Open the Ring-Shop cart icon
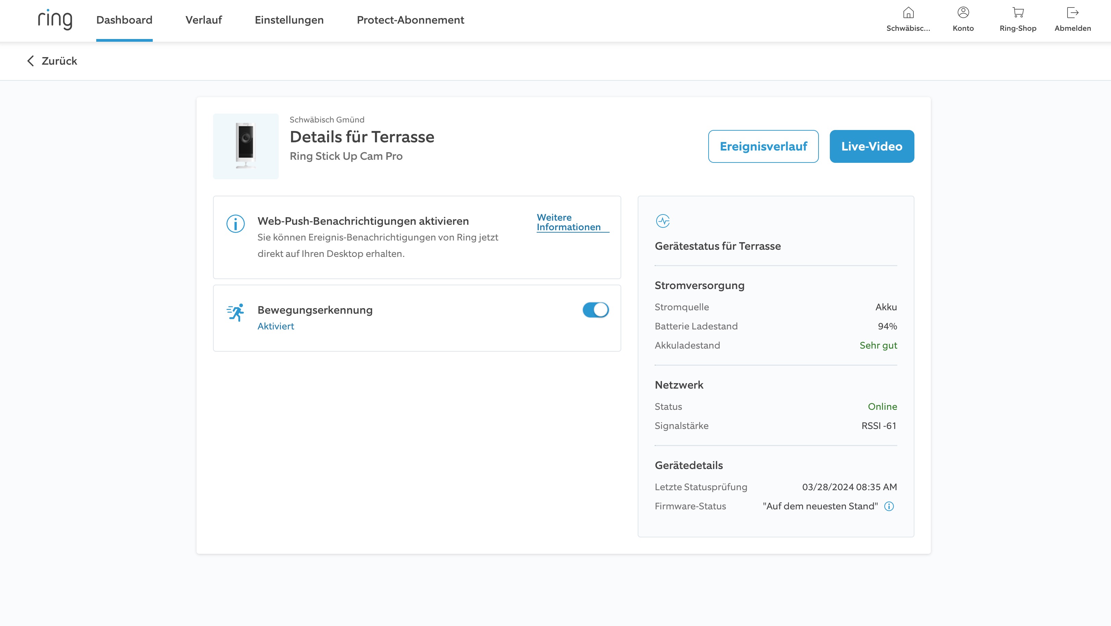Viewport: 1111px width, 626px height. pyautogui.click(x=1018, y=13)
